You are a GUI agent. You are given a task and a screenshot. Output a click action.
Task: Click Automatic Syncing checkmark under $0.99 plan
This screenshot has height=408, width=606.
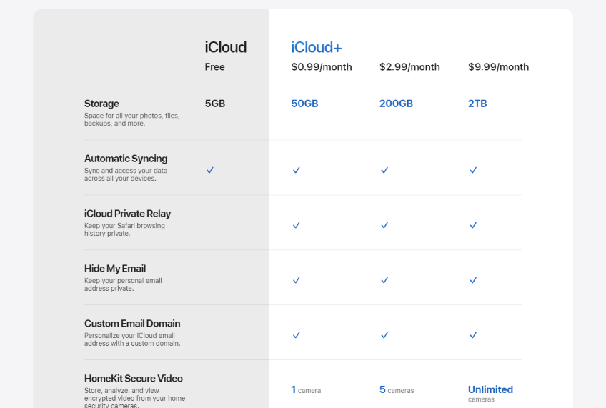click(296, 170)
